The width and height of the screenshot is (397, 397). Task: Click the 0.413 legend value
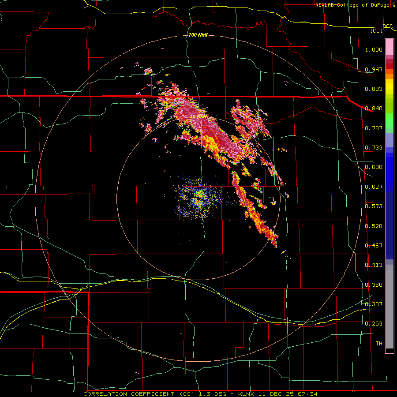tap(374, 265)
